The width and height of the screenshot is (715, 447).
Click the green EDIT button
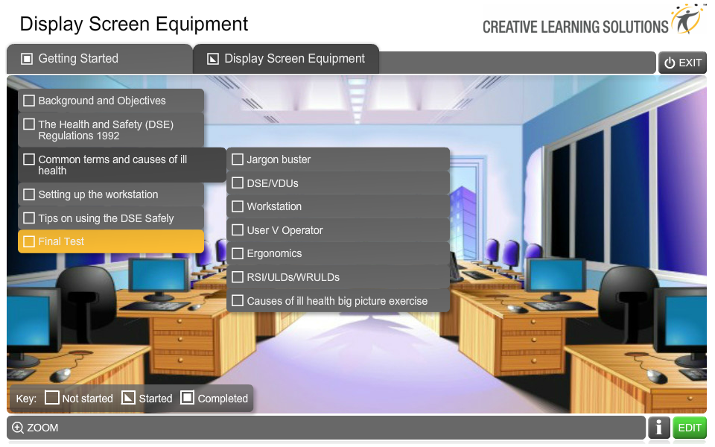tap(689, 428)
